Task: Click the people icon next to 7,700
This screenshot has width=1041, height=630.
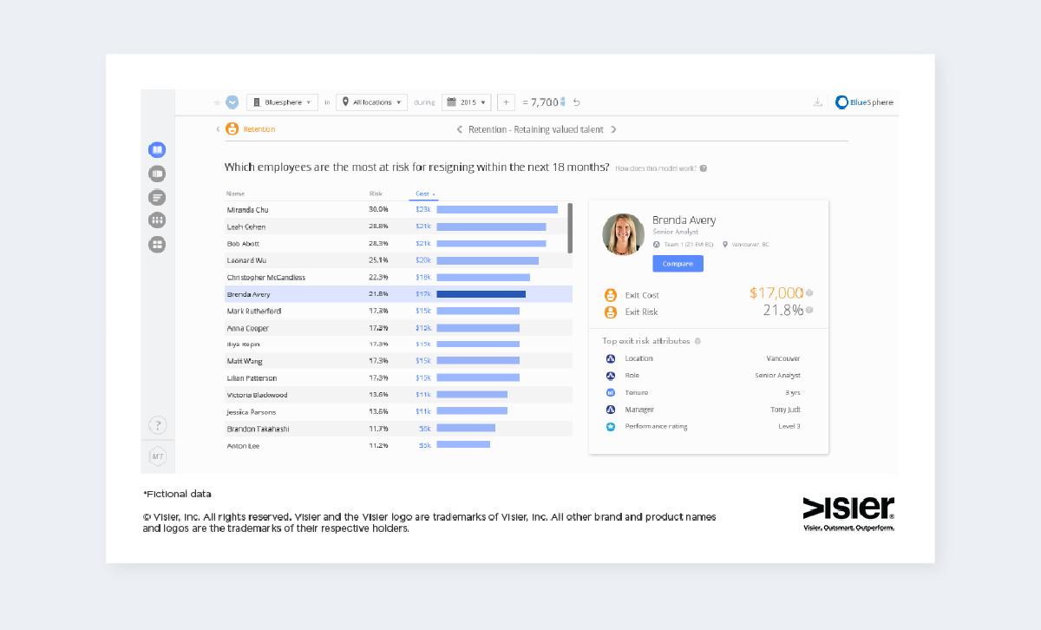Action: [563, 102]
